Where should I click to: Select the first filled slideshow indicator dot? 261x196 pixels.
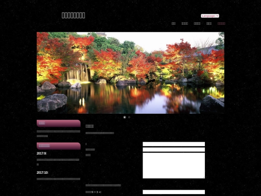[x=125, y=117]
